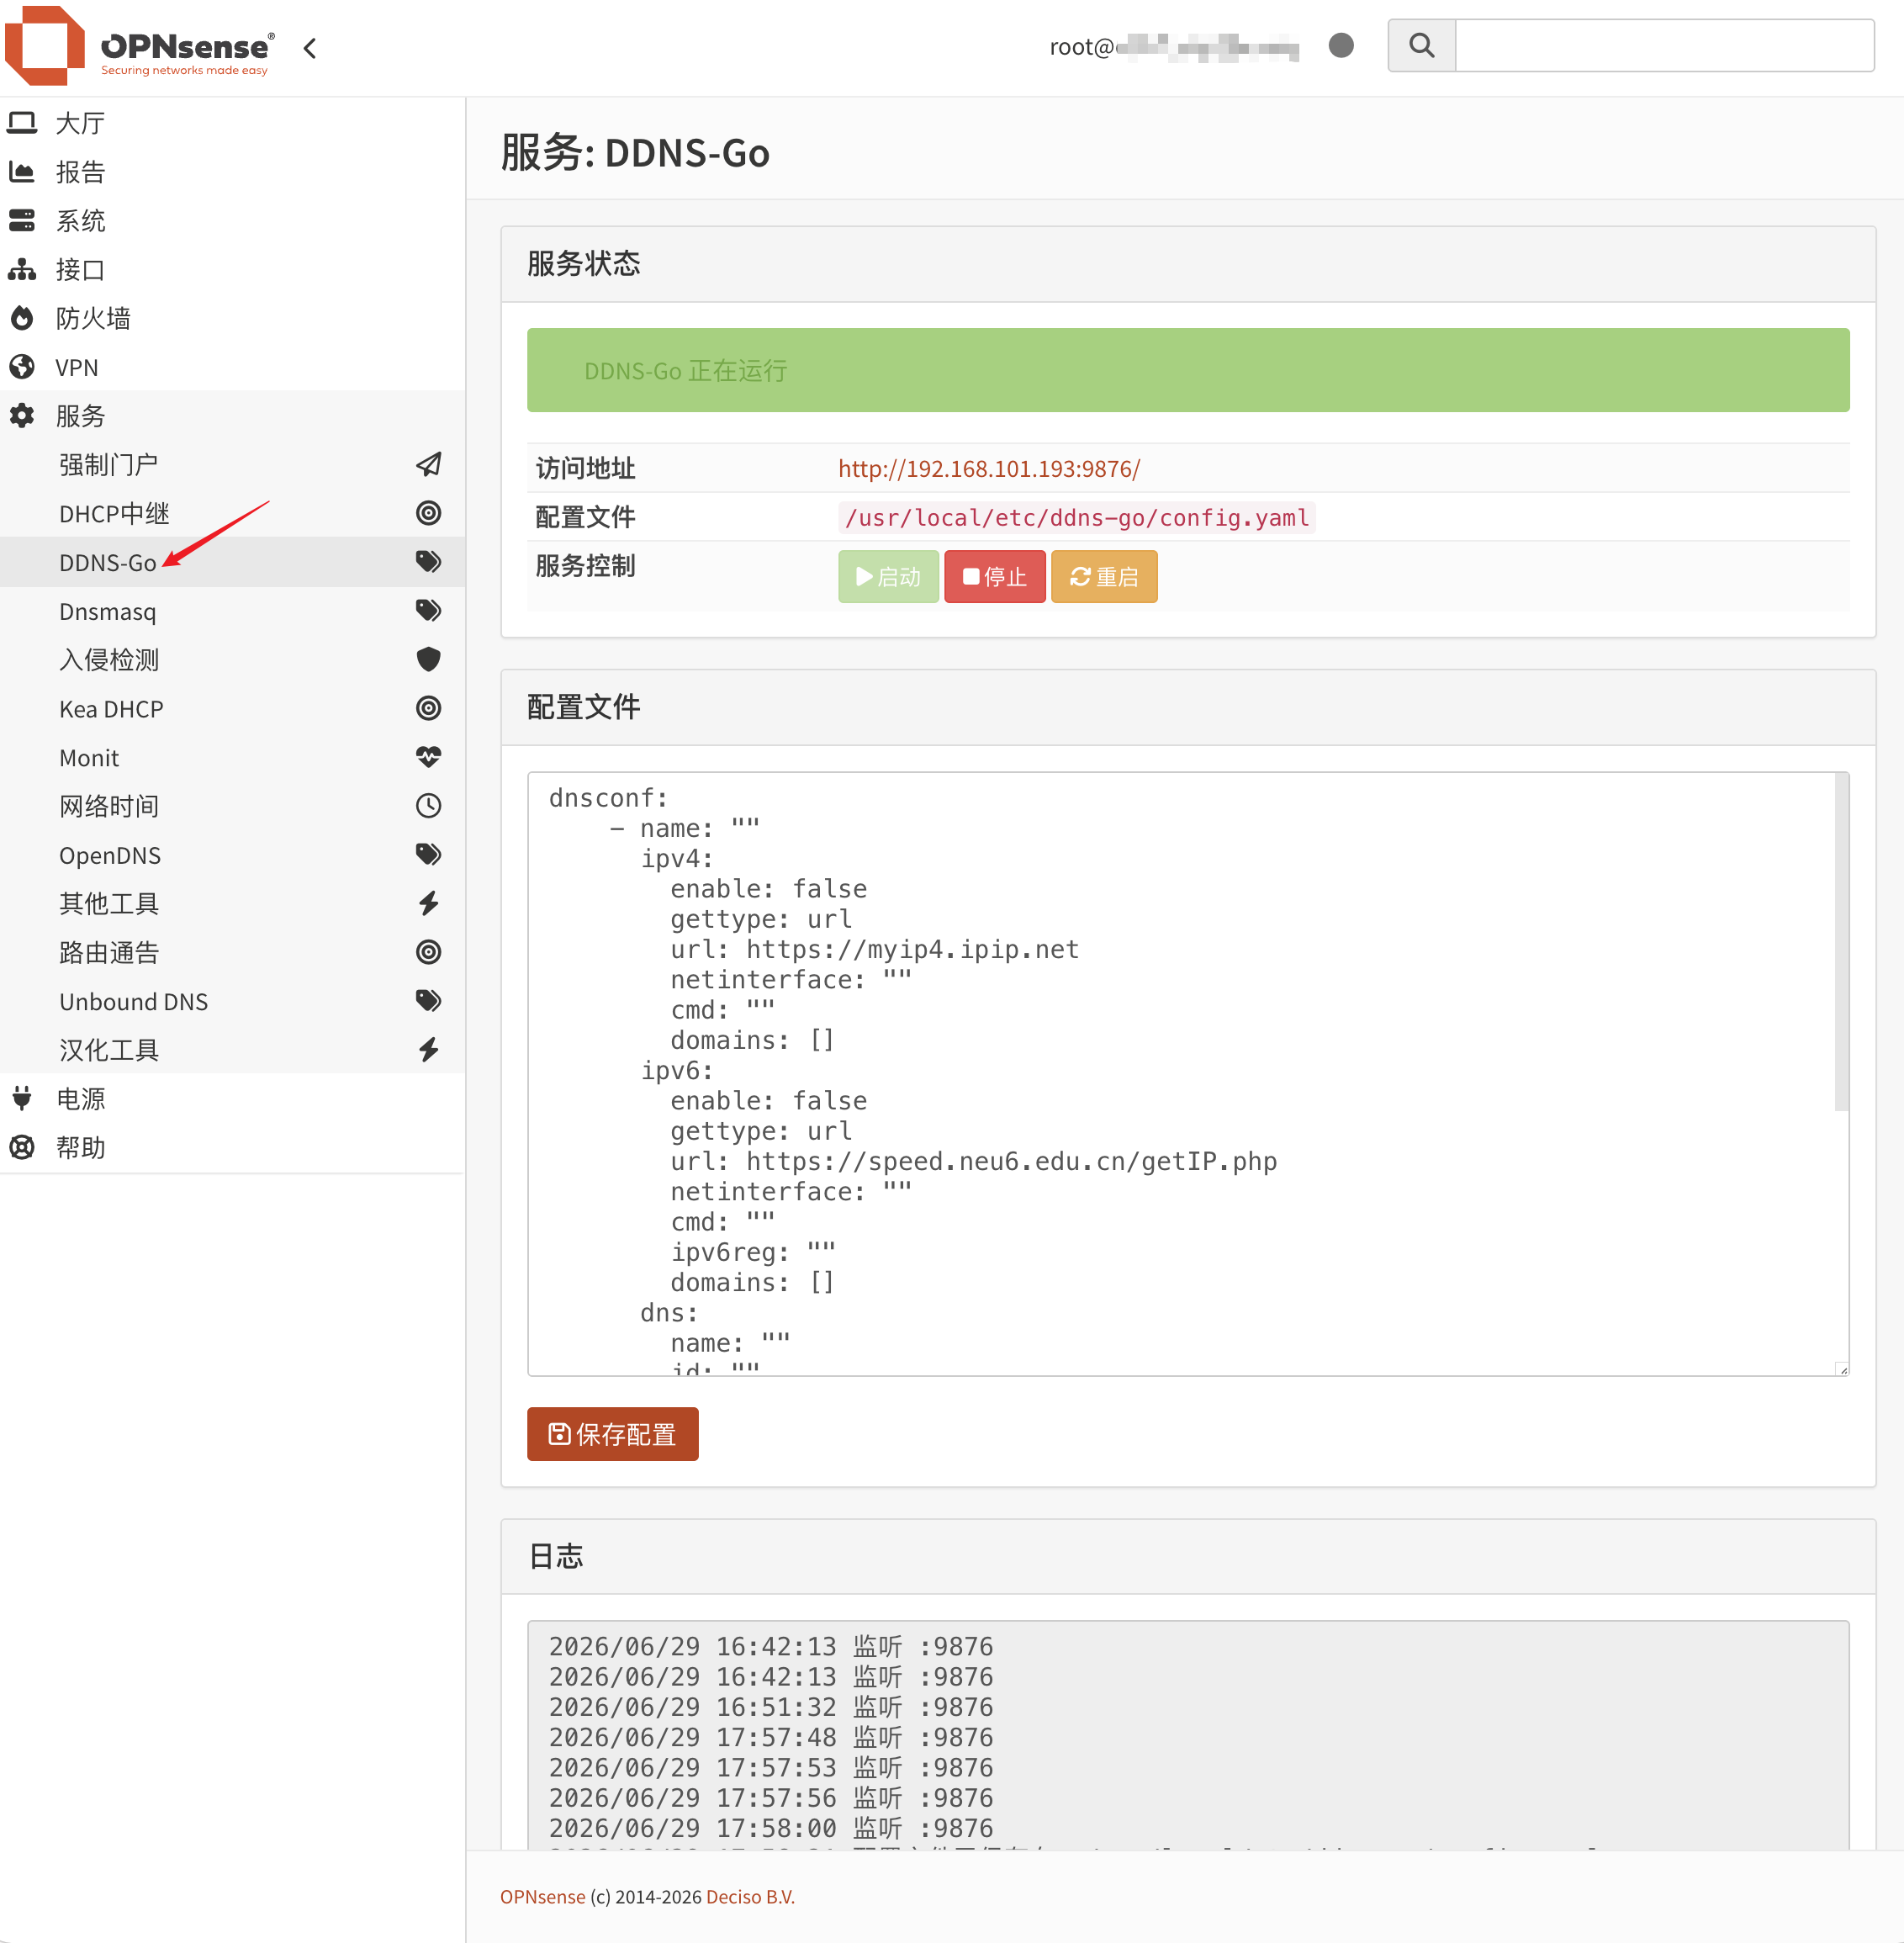Click the tags icon beside Dnsmasq
This screenshot has height=1943, width=1904.
tap(429, 610)
